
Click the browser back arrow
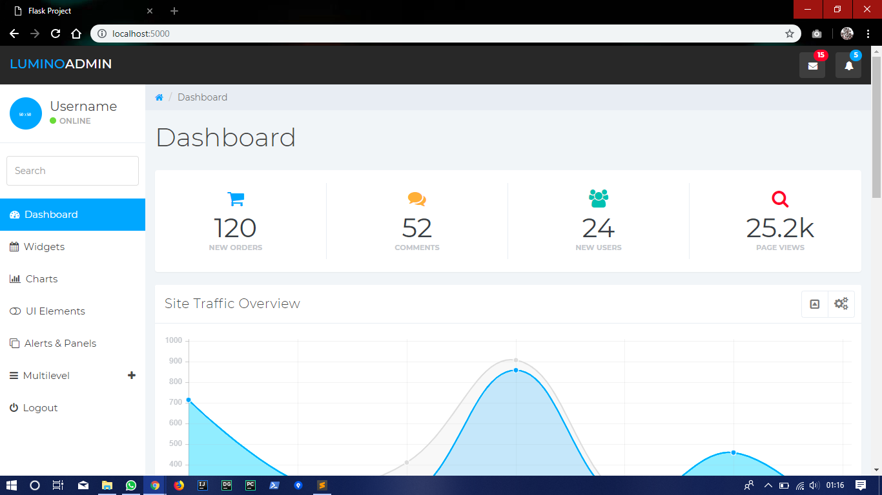pos(14,34)
